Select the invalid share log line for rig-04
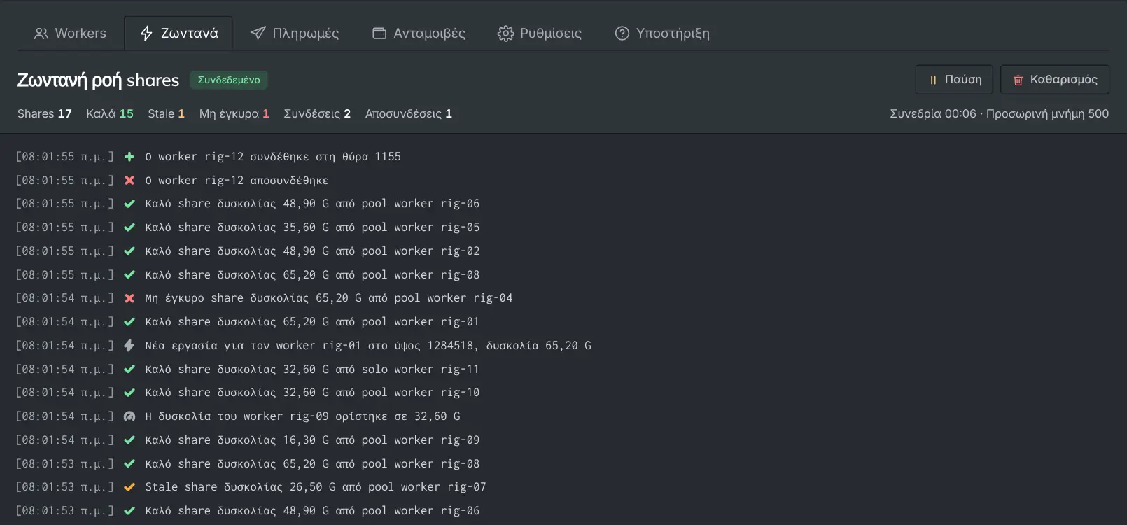Screen dimensions: 1127x525 (x=329, y=298)
